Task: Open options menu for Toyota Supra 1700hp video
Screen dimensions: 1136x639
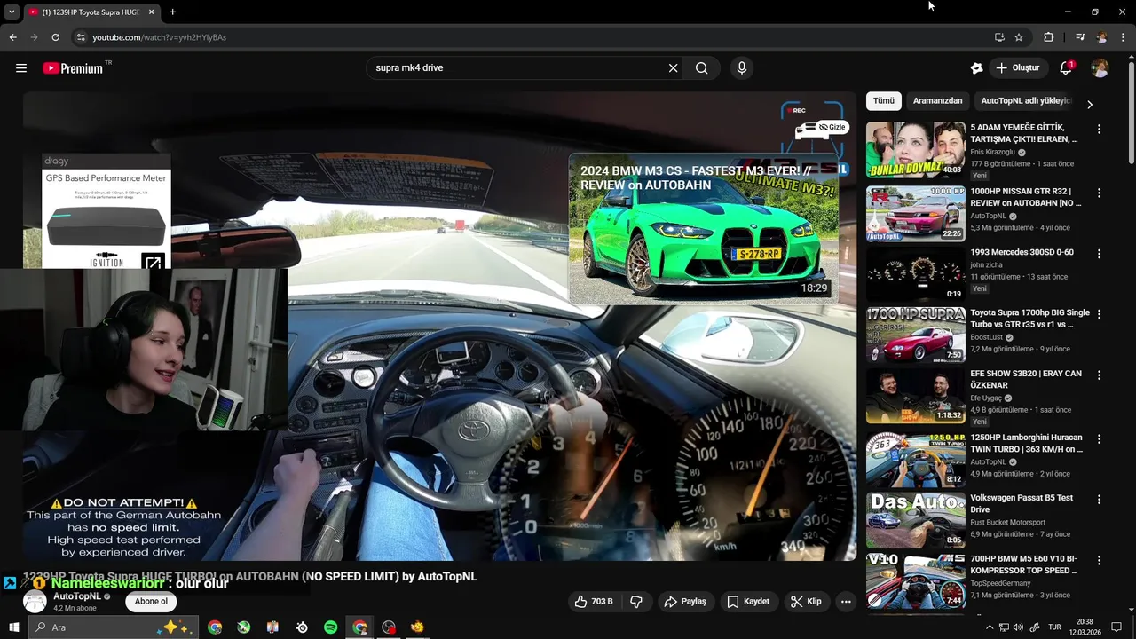Action: [x=1099, y=314]
